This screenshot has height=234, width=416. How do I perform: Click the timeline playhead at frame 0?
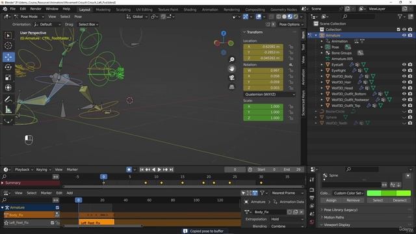(x=103, y=177)
